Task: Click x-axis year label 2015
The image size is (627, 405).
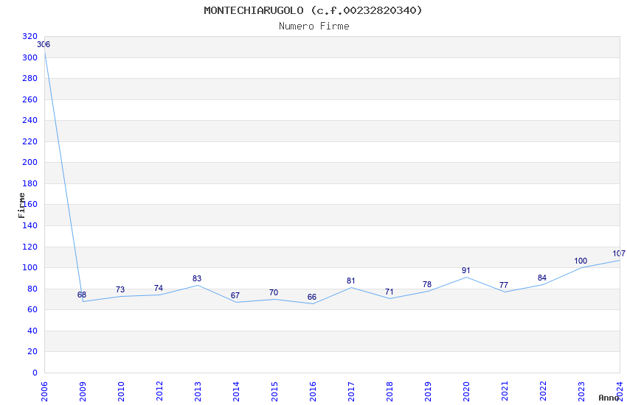Action: click(x=274, y=392)
